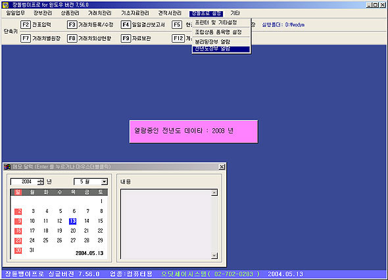Screen dimensions: 388x280
Task: Click the F7 거래처별원장 shortcut
Action: (41, 38)
